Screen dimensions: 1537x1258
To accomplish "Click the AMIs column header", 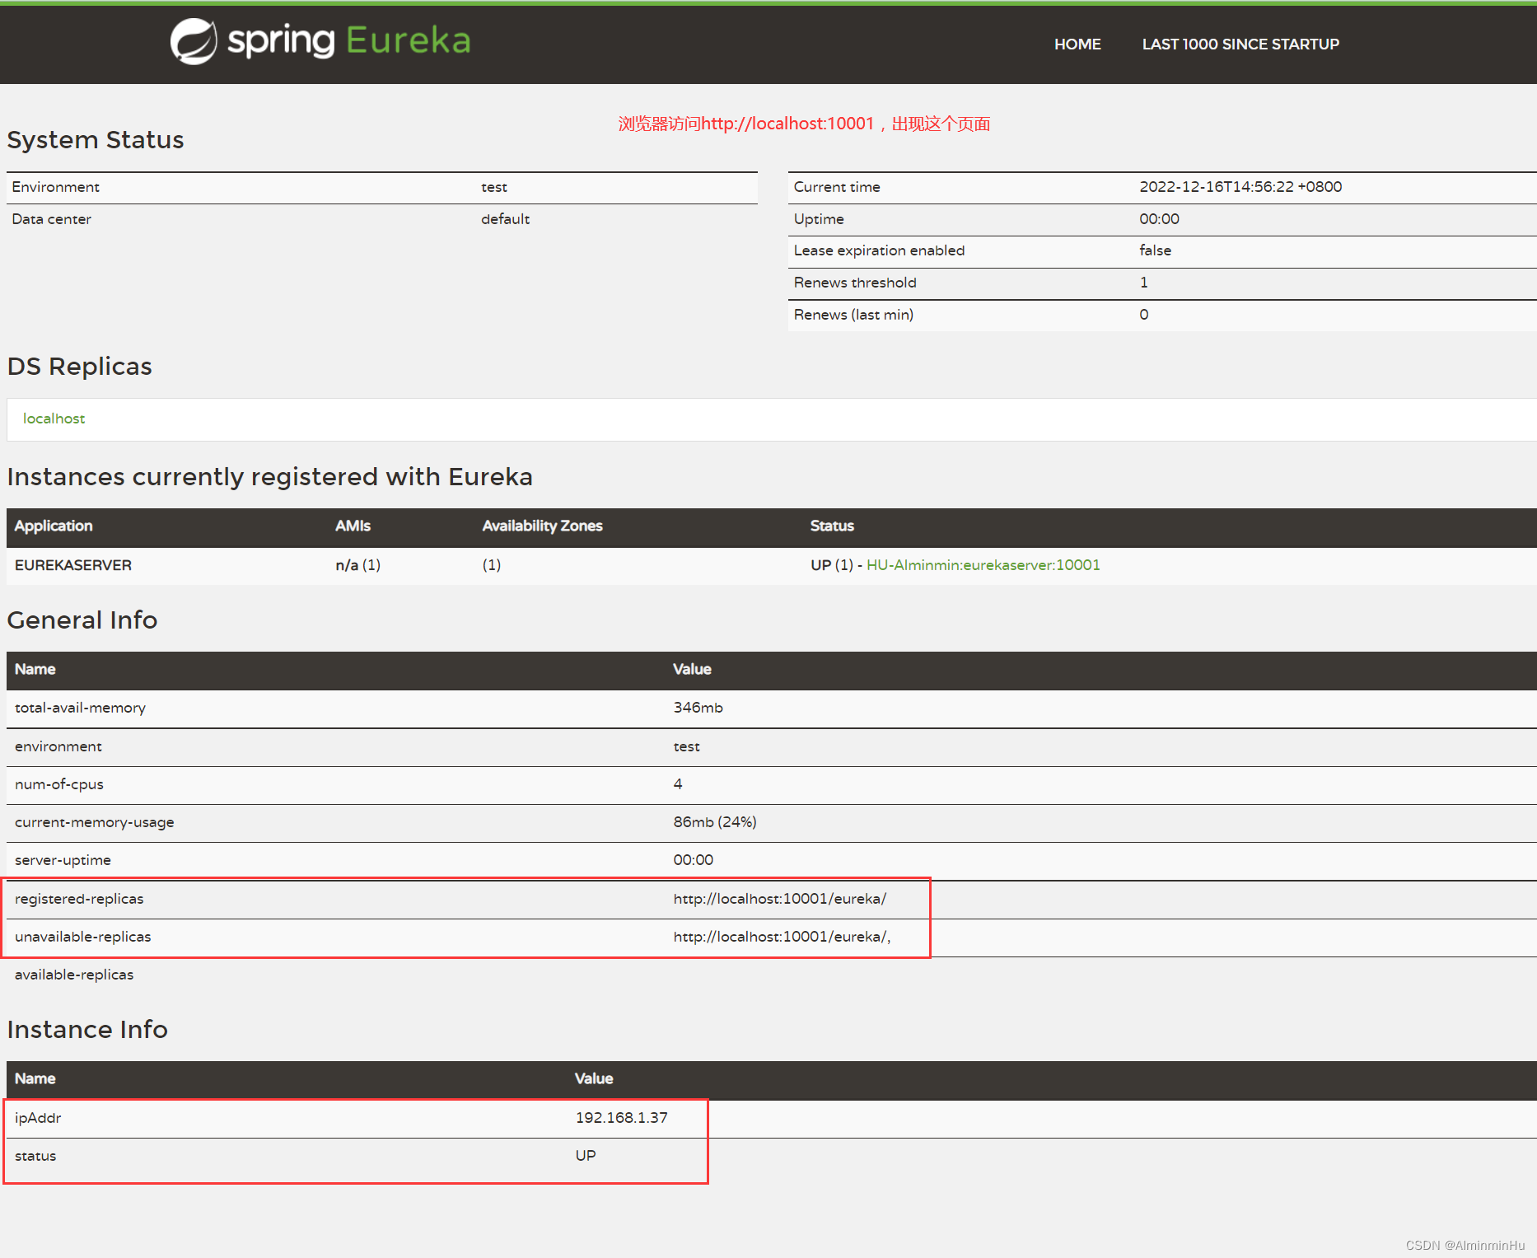I will click(353, 526).
